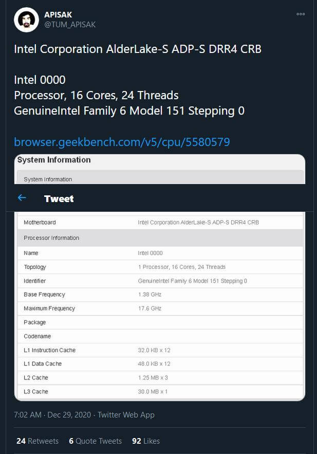
Task: Click the Processor Information section header row
Action: tap(159, 238)
